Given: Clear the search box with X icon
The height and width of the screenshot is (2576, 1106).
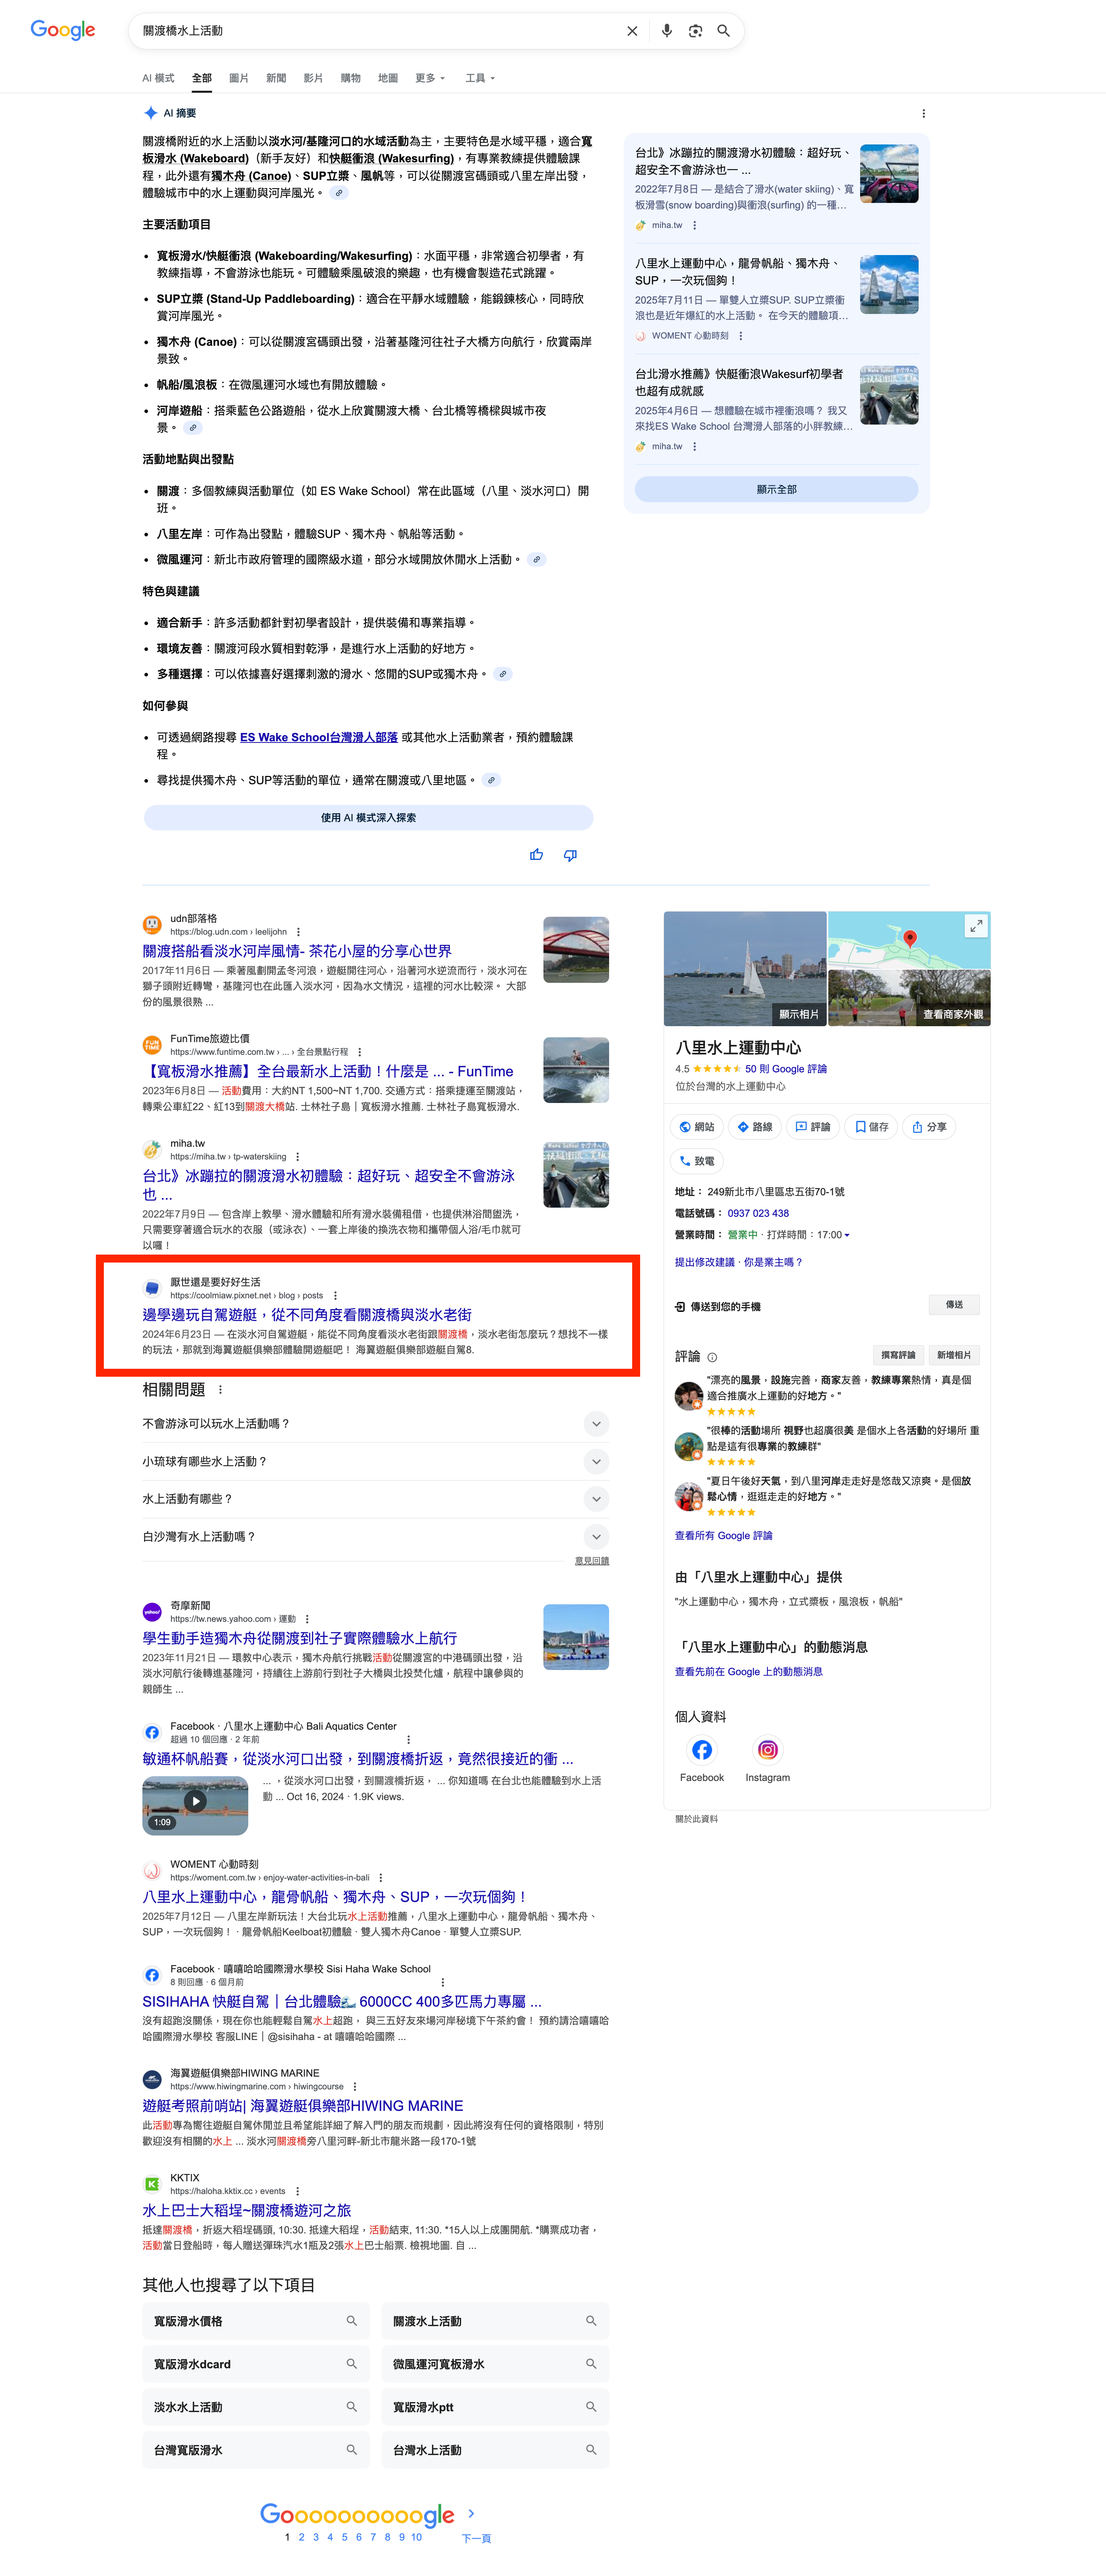Looking at the screenshot, I should coord(632,31).
